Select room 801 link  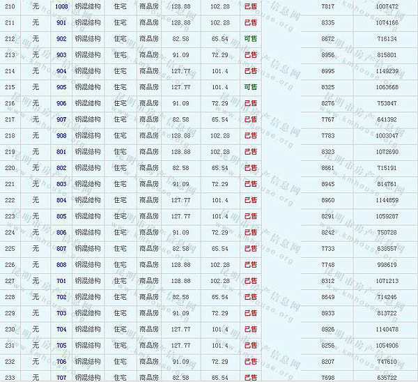pyautogui.click(x=61, y=151)
